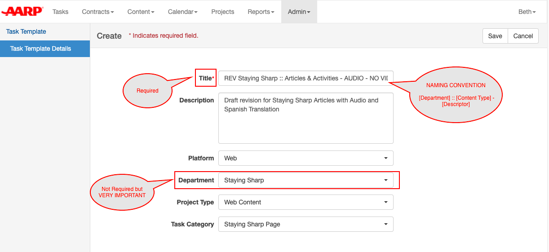Expand the Calendar menu
549x252 pixels.
point(183,12)
